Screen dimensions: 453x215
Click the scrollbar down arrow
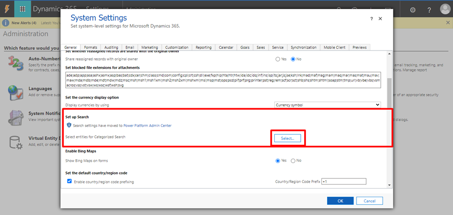point(389,185)
